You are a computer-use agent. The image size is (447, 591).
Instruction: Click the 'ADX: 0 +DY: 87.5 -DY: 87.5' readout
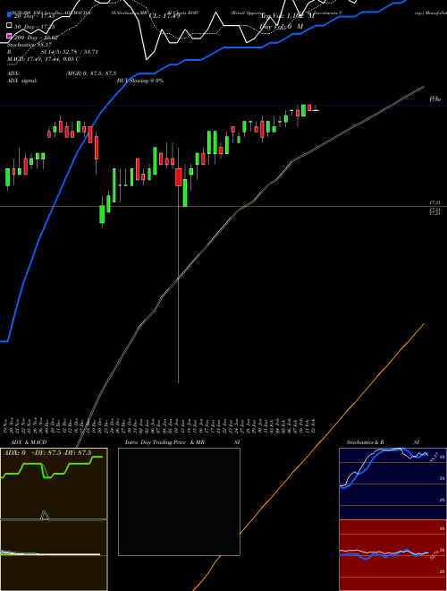(x=47, y=453)
